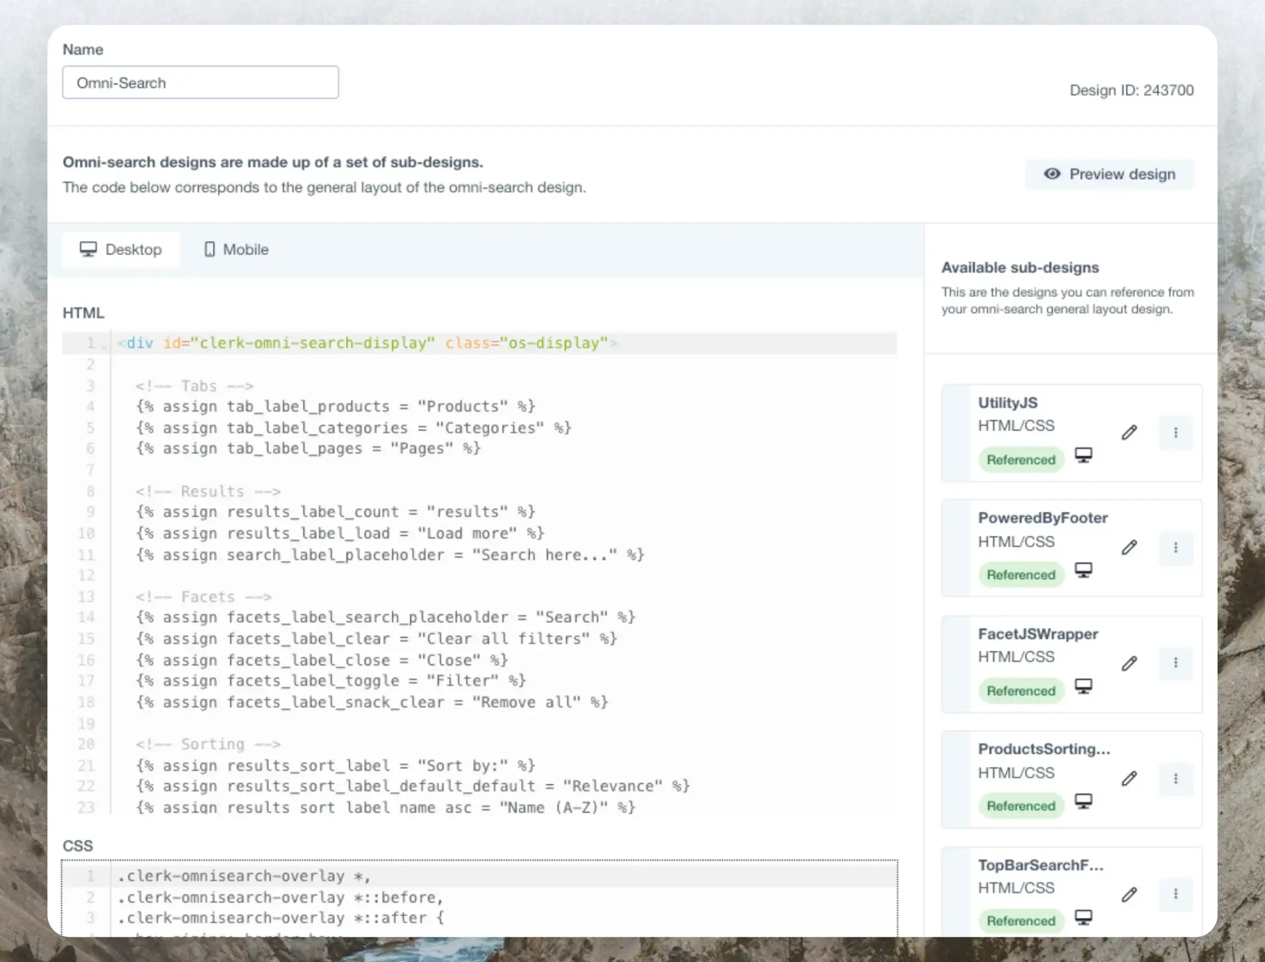Click CSS line 1 .clerk-omnisearch-overlay *,

point(245,876)
